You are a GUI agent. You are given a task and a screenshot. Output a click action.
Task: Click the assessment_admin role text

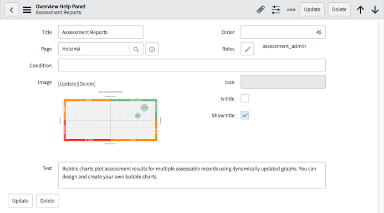click(x=284, y=46)
